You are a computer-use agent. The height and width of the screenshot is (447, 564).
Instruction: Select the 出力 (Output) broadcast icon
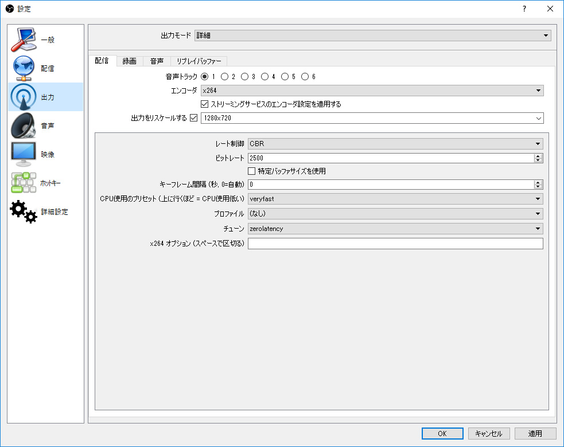(24, 97)
